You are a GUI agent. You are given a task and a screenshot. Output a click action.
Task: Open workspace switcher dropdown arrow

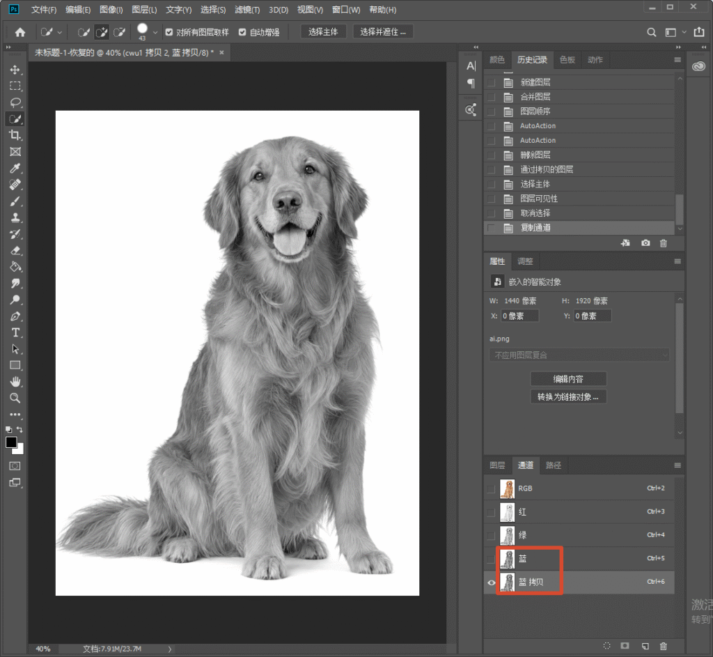coord(684,32)
